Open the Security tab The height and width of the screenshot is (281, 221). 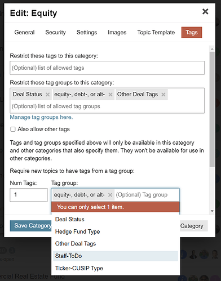tap(55, 32)
